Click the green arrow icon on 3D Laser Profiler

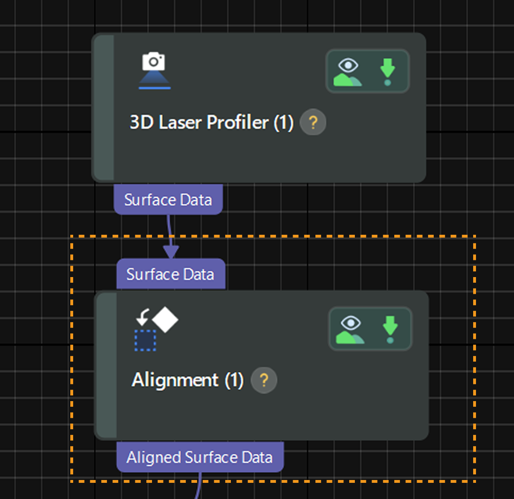click(x=387, y=72)
